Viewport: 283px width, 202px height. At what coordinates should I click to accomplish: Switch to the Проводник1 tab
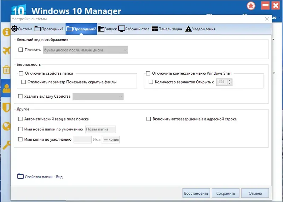point(49,29)
